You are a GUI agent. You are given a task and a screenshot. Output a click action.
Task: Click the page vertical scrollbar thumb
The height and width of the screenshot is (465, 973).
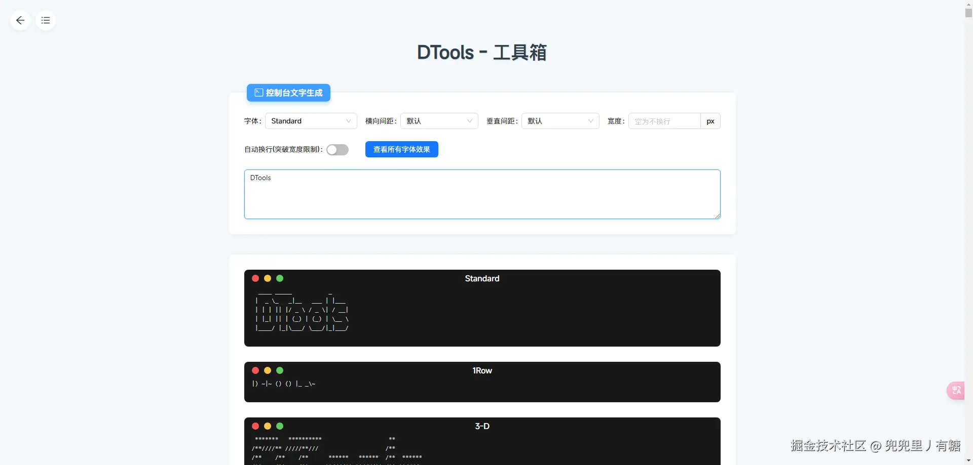click(x=968, y=13)
